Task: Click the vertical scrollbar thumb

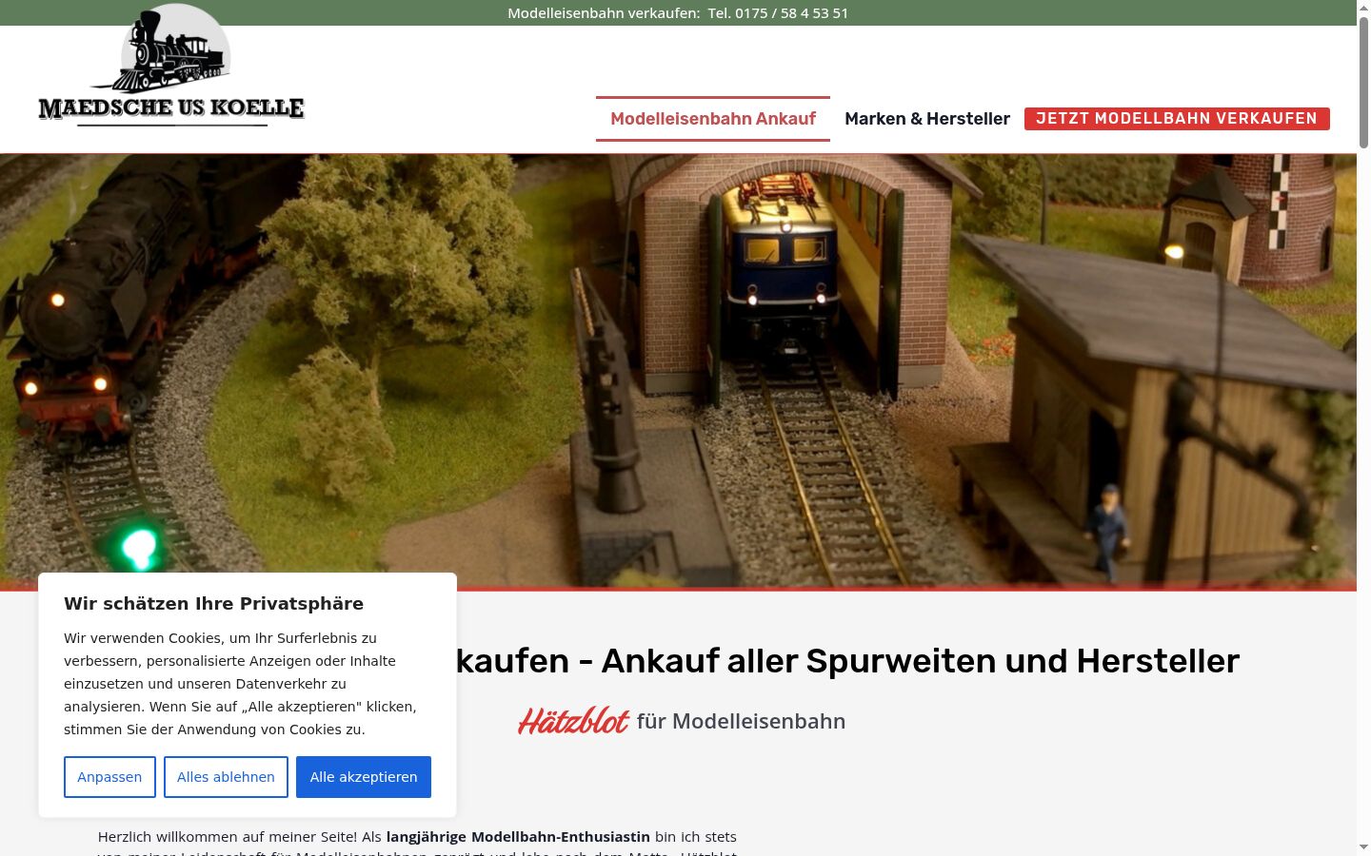Action: pyautogui.click(x=1363, y=83)
